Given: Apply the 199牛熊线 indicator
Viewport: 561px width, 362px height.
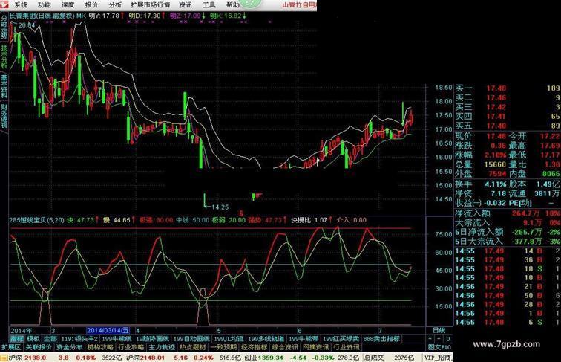Looking at the screenshot, I should click(x=117, y=339).
